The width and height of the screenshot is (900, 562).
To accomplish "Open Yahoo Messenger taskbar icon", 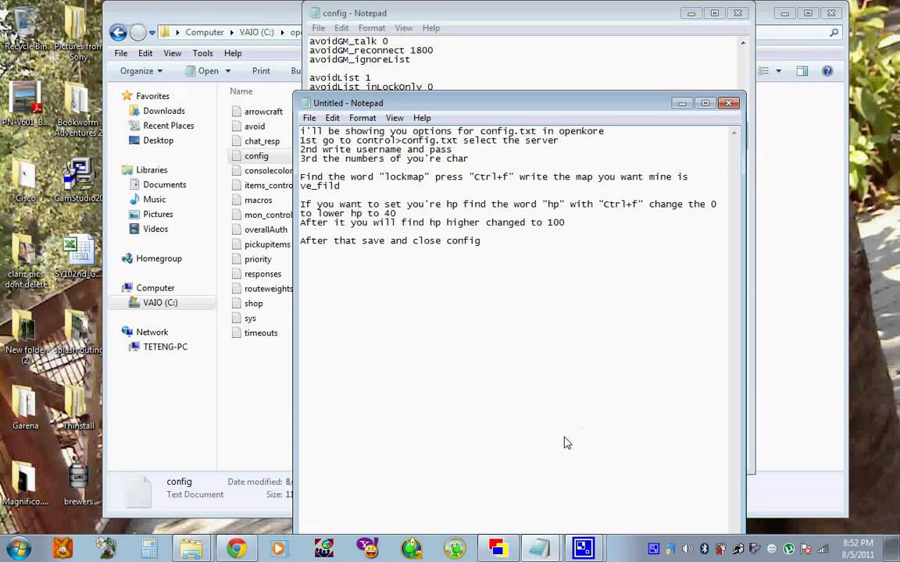I will 367,548.
